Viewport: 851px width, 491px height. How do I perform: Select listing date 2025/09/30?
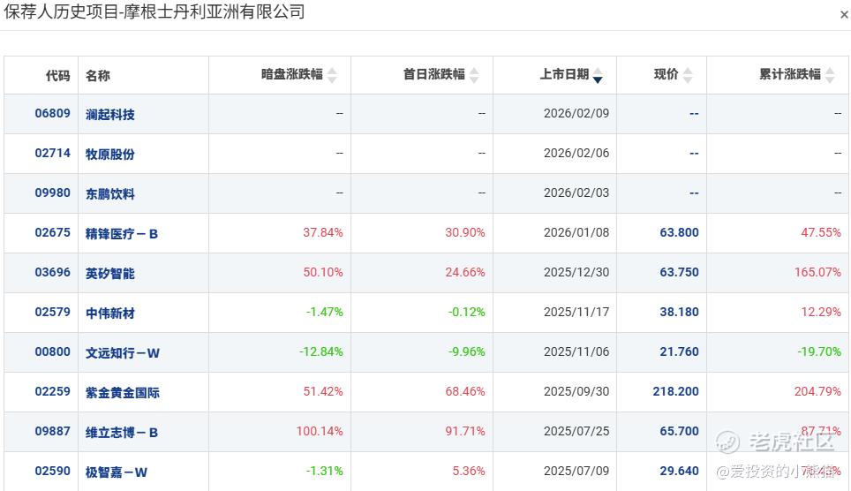point(576,391)
